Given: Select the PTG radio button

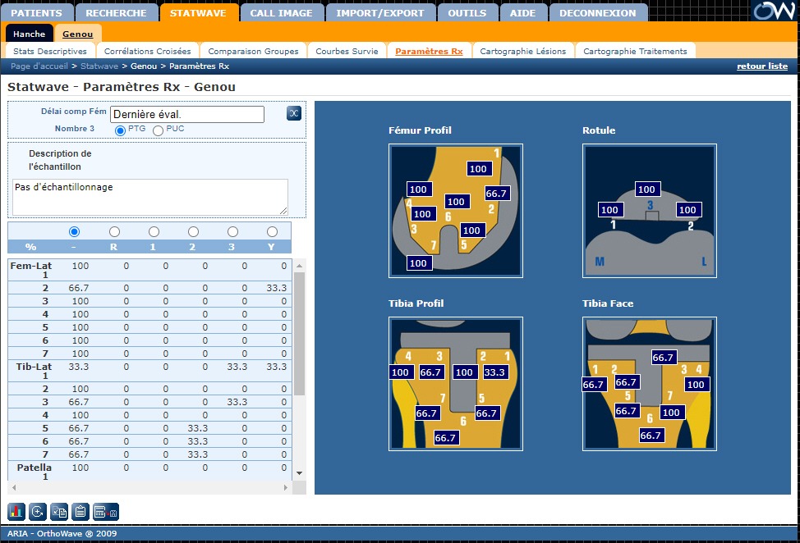Looking at the screenshot, I should [121, 130].
